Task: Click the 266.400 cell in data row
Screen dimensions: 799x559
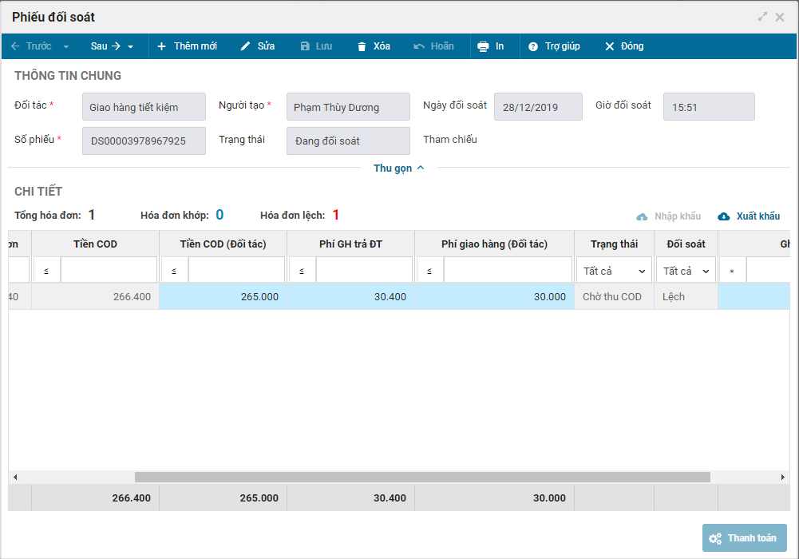Action: [95, 296]
